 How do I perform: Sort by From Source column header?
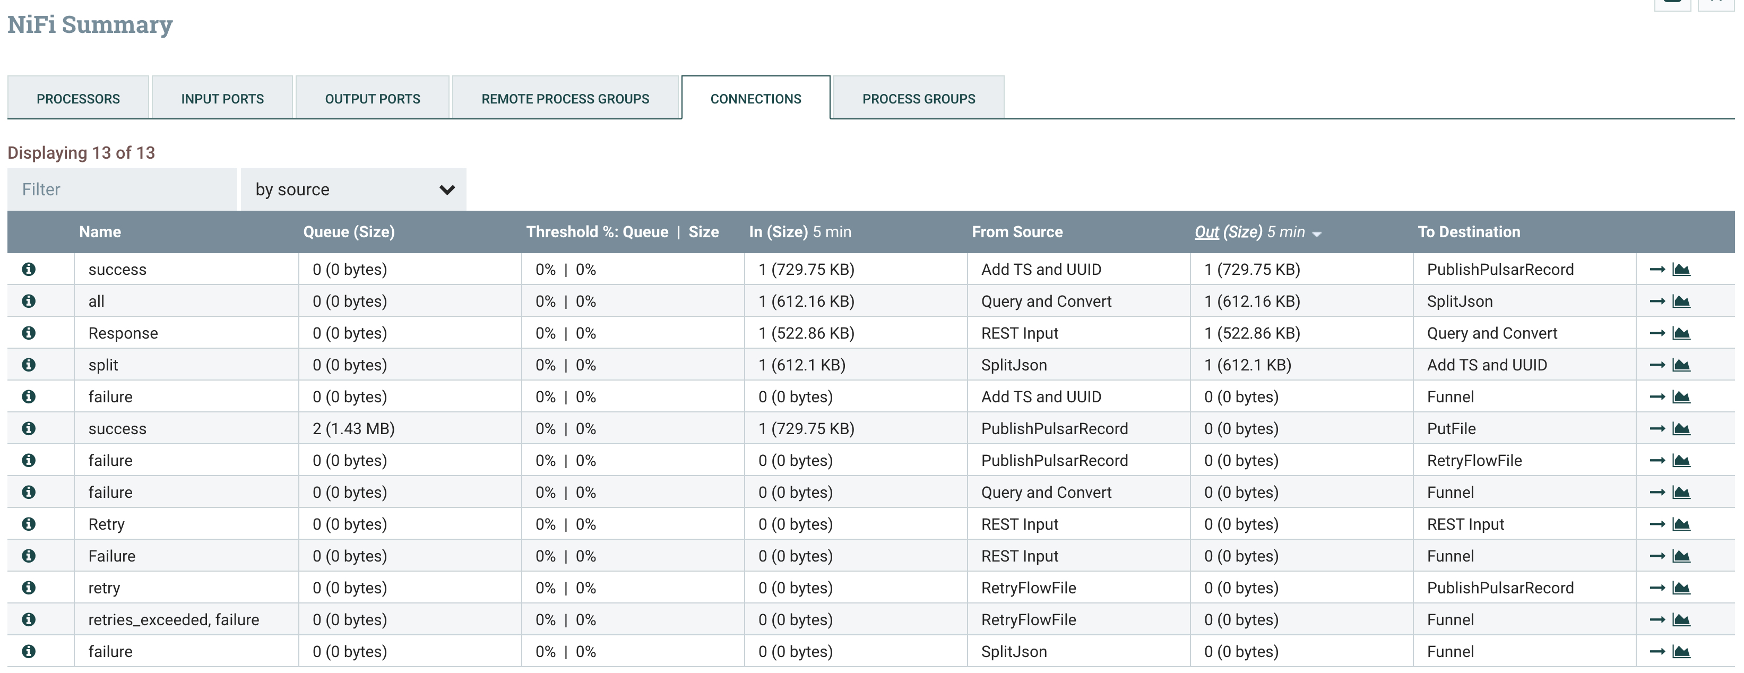[x=1017, y=231]
